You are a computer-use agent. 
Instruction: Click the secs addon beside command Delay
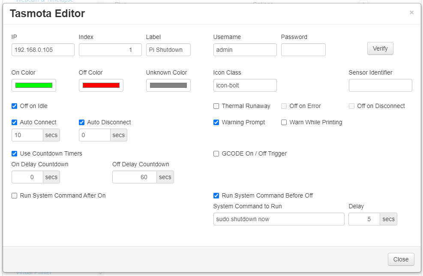(388, 219)
